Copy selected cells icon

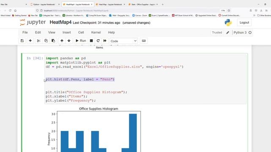[46, 41]
